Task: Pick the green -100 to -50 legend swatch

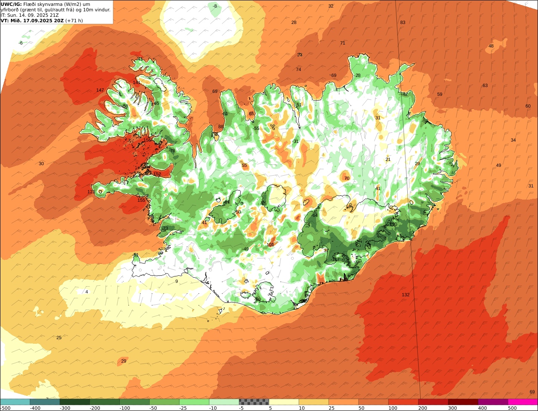Action: tap(134, 402)
